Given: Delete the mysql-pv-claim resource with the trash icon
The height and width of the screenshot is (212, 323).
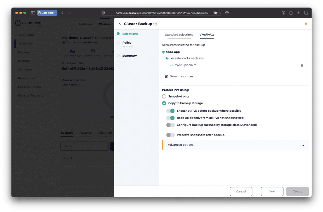Looking at the screenshot, I should 302,65.
